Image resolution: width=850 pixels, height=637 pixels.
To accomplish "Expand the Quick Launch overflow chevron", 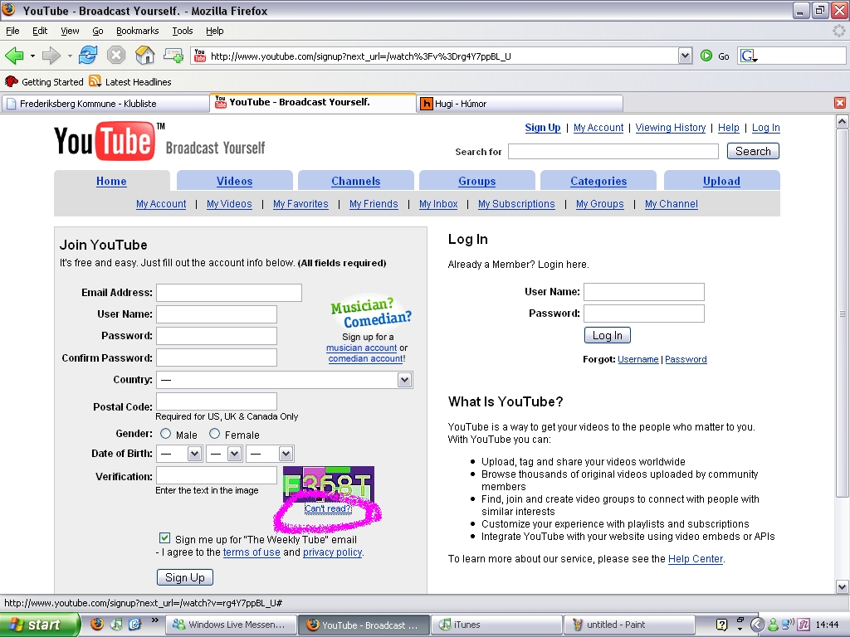I will click(155, 620).
